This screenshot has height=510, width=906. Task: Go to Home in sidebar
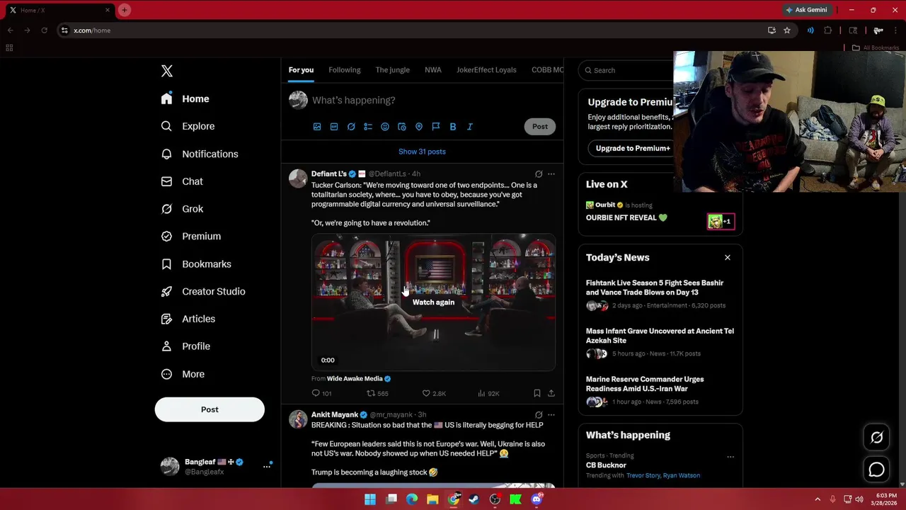pos(185,99)
